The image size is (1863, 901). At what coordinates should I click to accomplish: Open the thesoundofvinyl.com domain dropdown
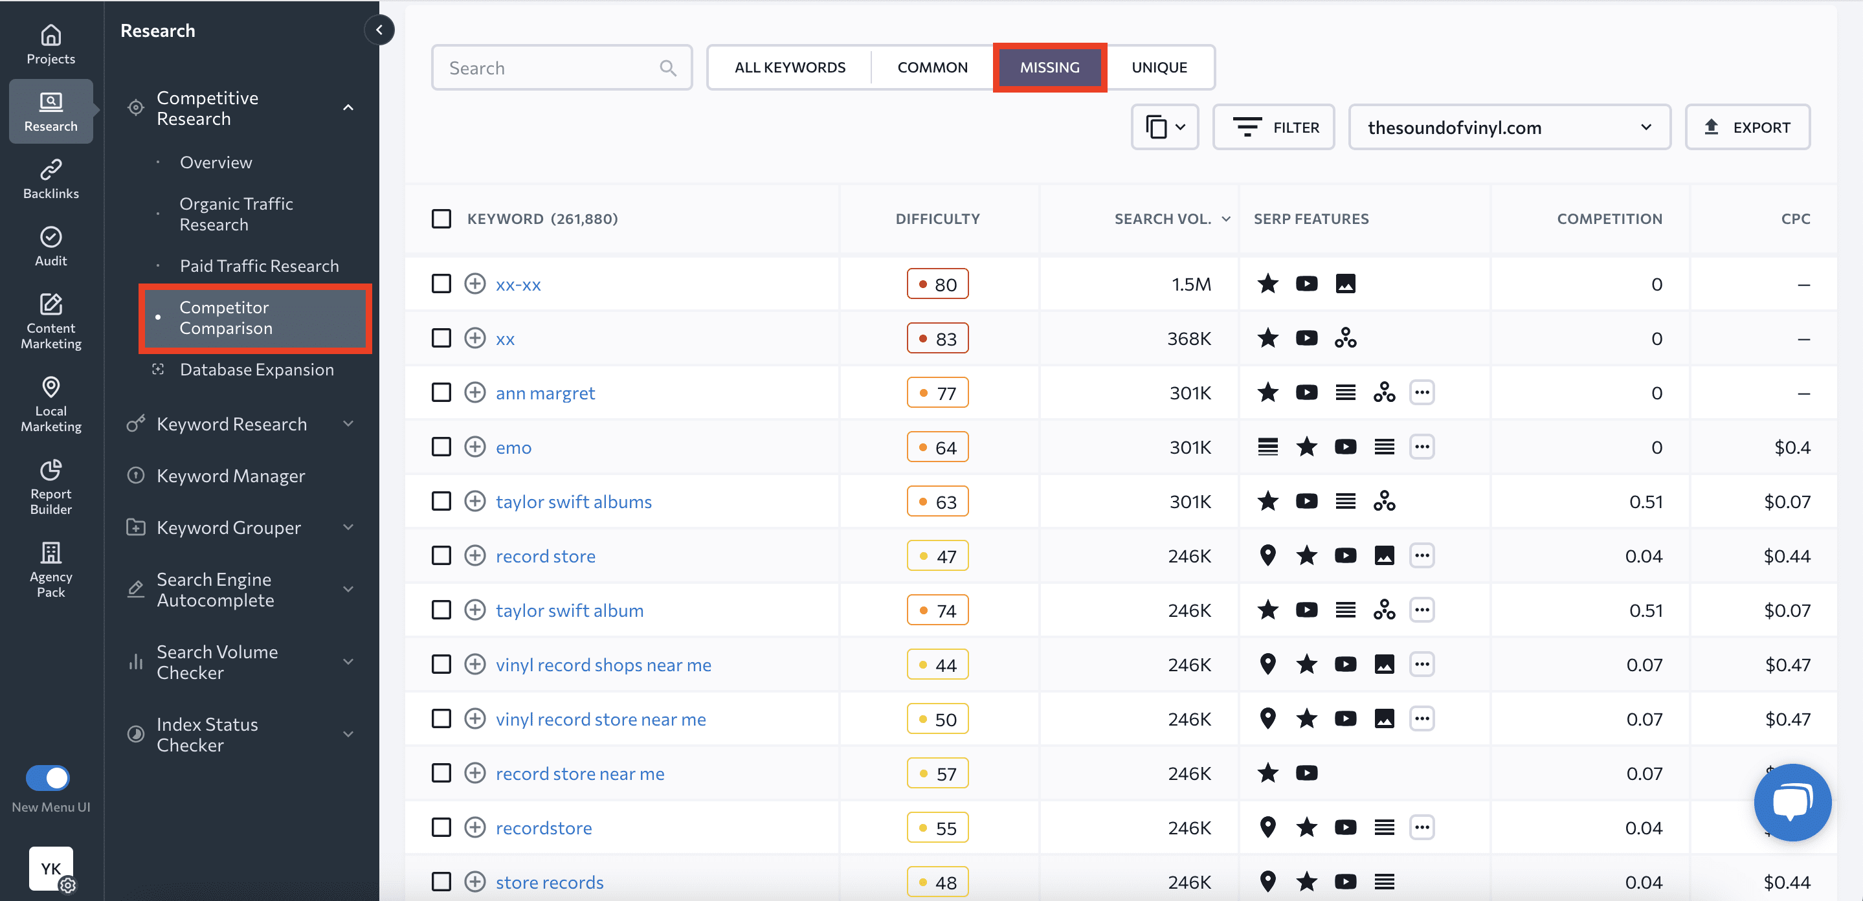click(1509, 127)
